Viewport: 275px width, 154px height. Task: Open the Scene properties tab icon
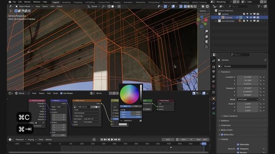tap(214, 81)
